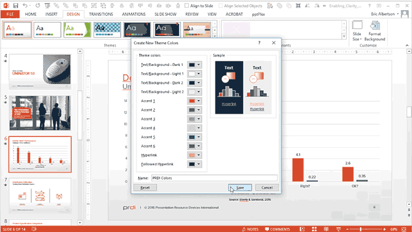The width and height of the screenshot is (412, 232).
Task: Switch to Normal view in status bar
Action: point(302,229)
